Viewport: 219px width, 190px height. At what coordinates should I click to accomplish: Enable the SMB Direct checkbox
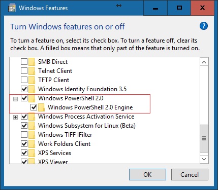[x=24, y=62]
